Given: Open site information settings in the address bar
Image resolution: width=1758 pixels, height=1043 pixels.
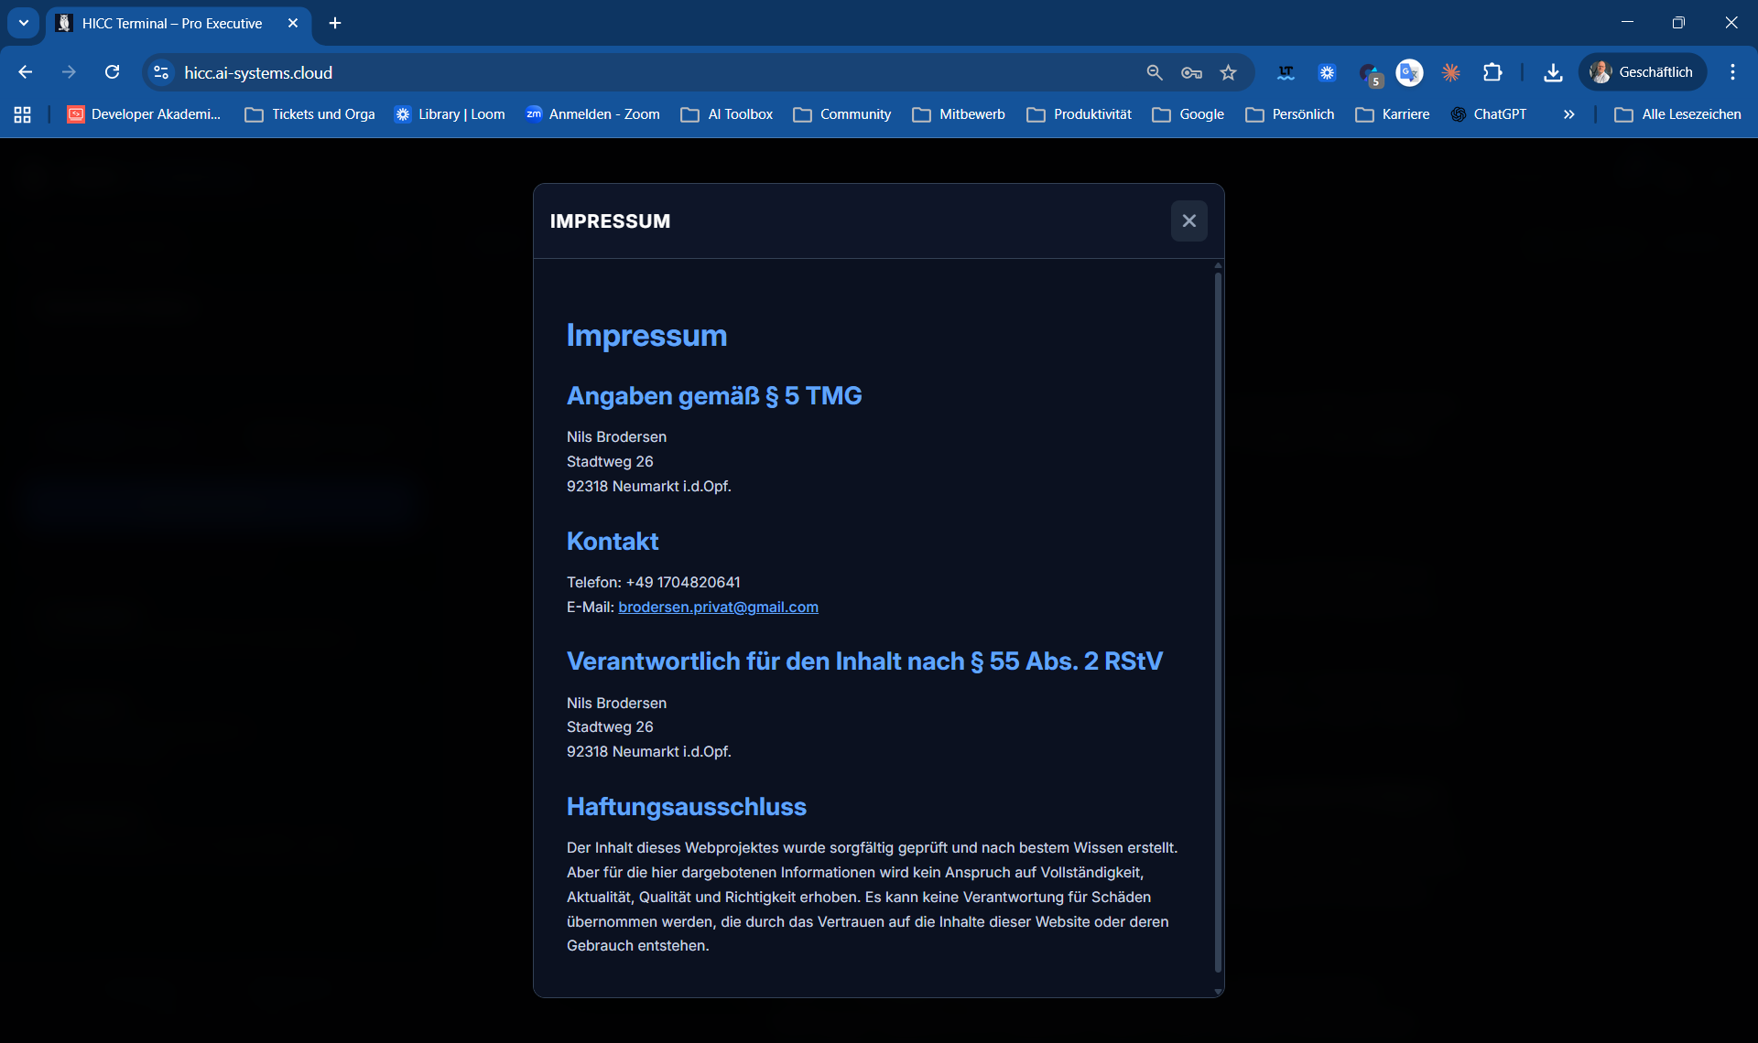Looking at the screenshot, I should (x=160, y=72).
